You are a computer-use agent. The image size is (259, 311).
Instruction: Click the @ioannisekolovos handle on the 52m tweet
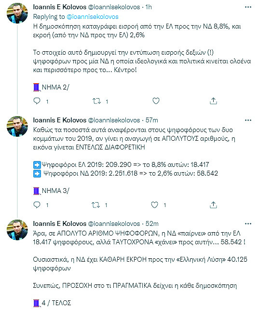pos(114,224)
